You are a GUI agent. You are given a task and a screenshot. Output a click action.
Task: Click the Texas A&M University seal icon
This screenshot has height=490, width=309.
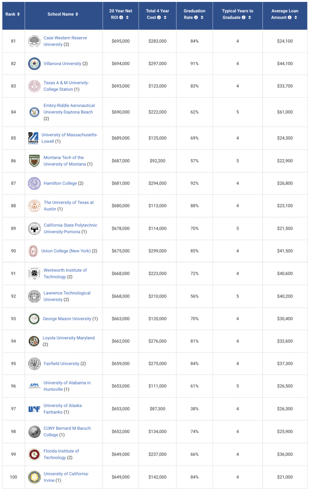[x=34, y=86]
